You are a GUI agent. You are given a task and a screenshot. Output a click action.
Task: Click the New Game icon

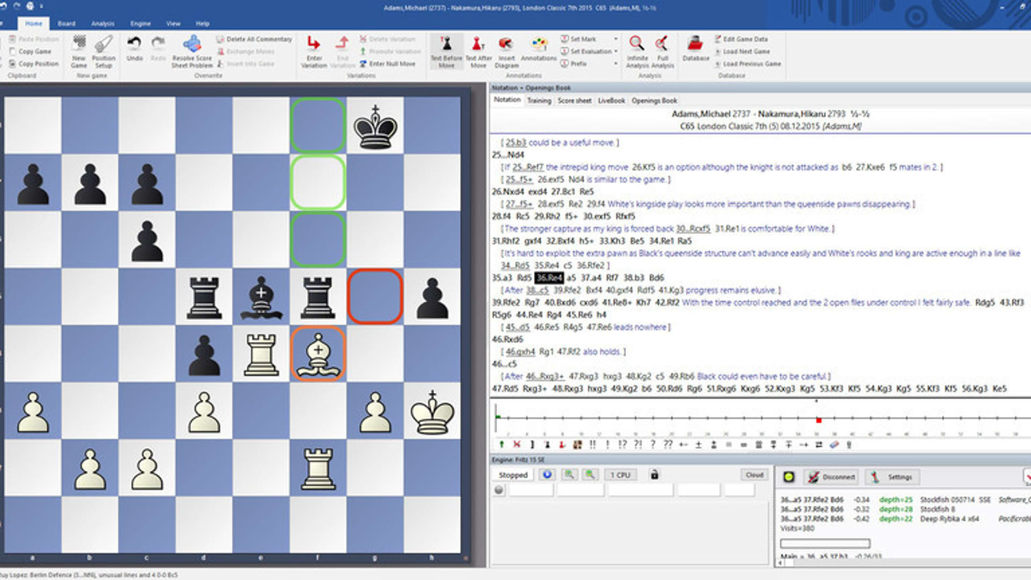point(79,52)
